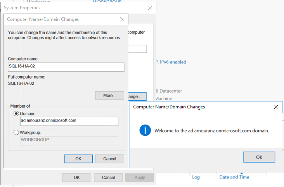This screenshot has width=284, height=187.
Task: Click the Full computer name value SQL16-HA-02
Action: click(x=21, y=84)
